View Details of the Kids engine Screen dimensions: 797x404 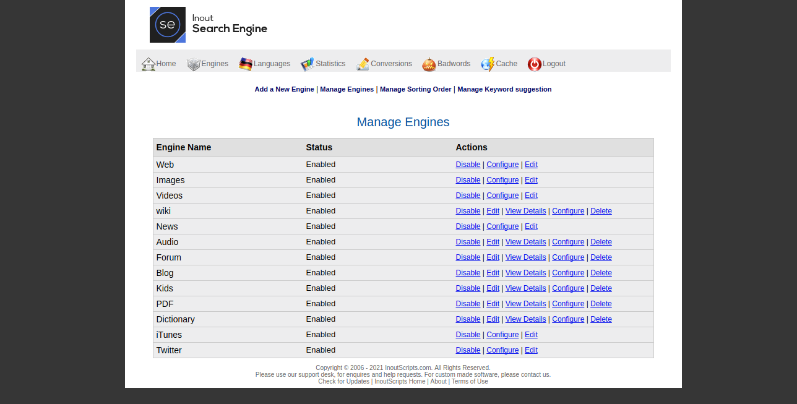click(525, 288)
